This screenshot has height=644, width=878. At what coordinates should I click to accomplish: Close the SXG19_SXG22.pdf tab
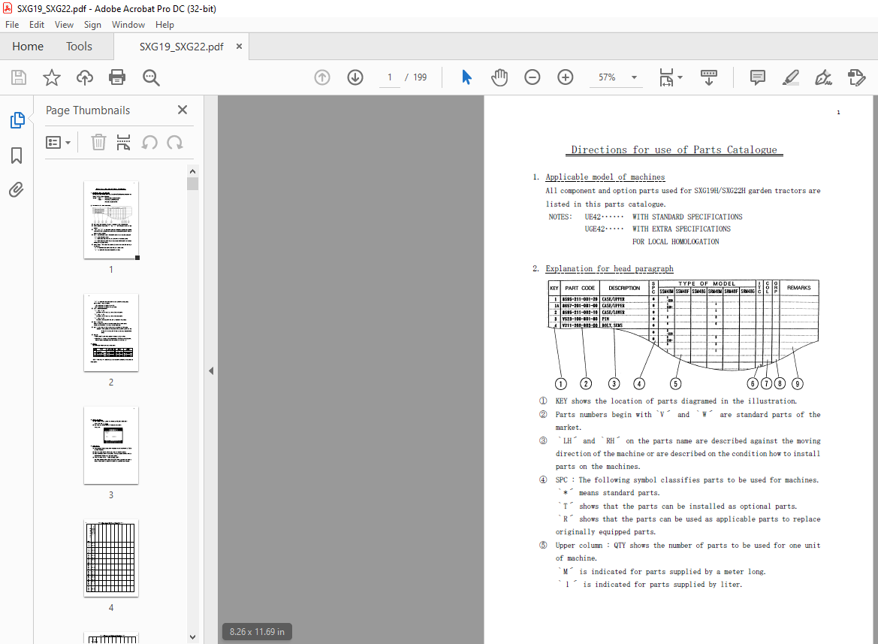click(239, 47)
